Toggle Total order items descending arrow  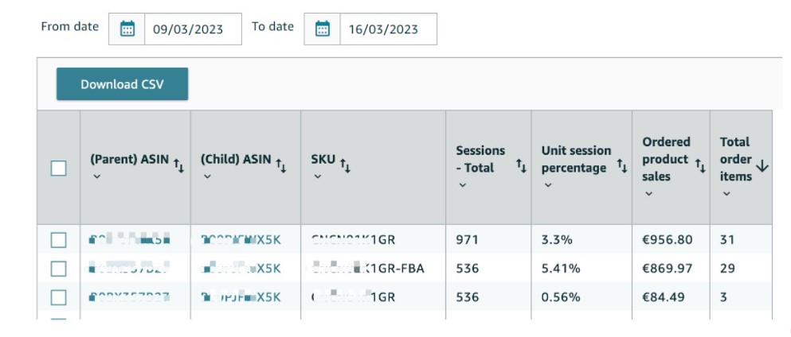click(x=762, y=166)
